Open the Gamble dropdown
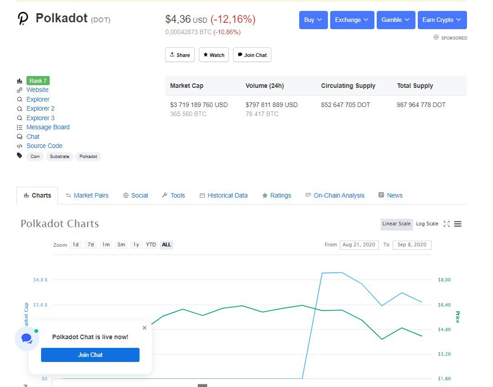493x387 pixels. click(396, 20)
